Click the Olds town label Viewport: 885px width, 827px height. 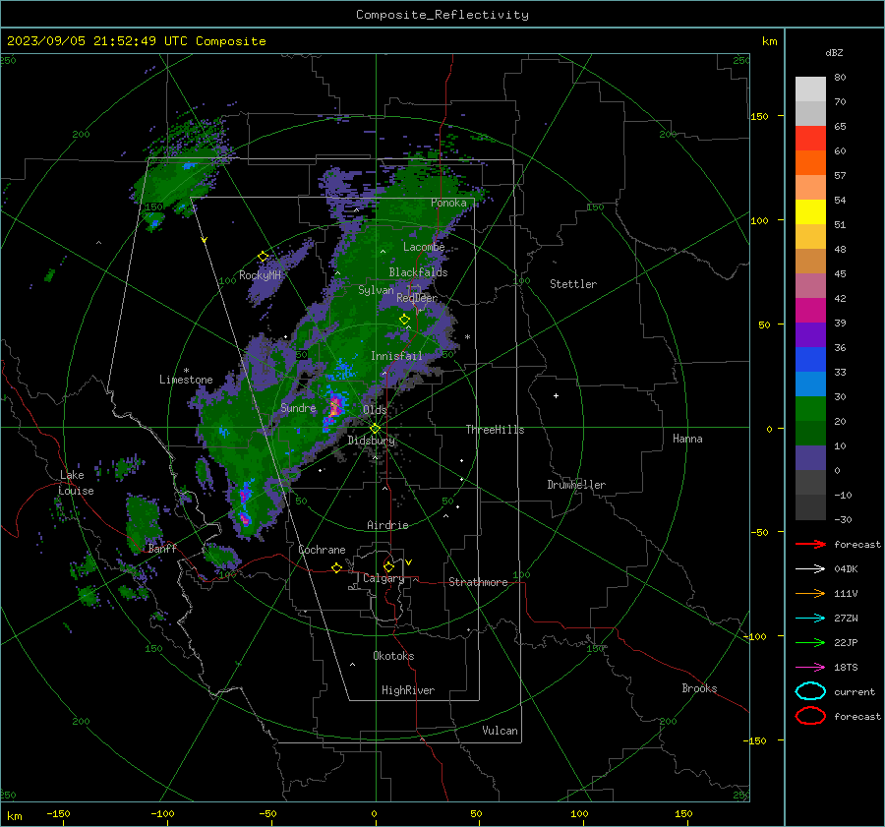(x=375, y=410)
